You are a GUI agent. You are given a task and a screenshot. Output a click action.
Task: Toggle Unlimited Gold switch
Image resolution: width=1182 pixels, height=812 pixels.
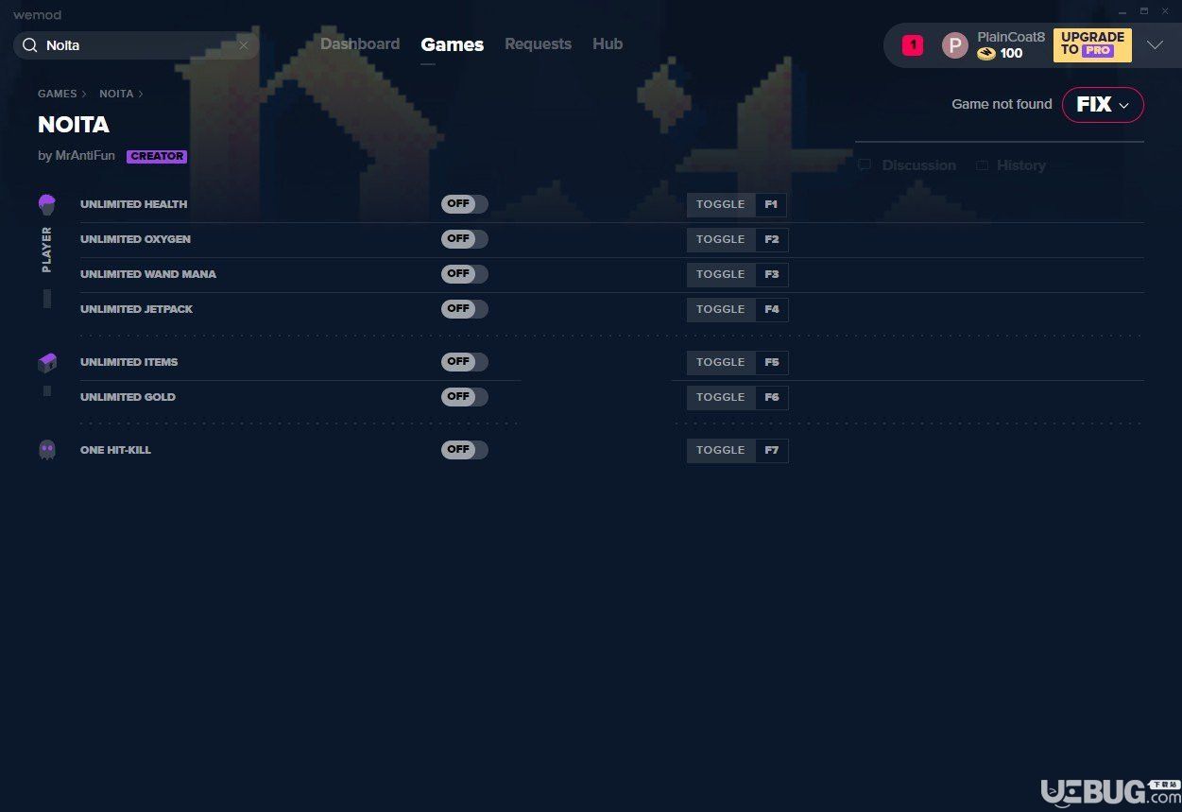(x=465, y=397)
